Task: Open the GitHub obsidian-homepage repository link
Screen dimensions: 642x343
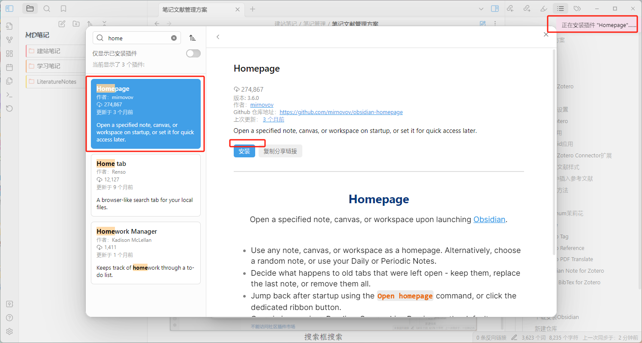Action: pos(341,112)
